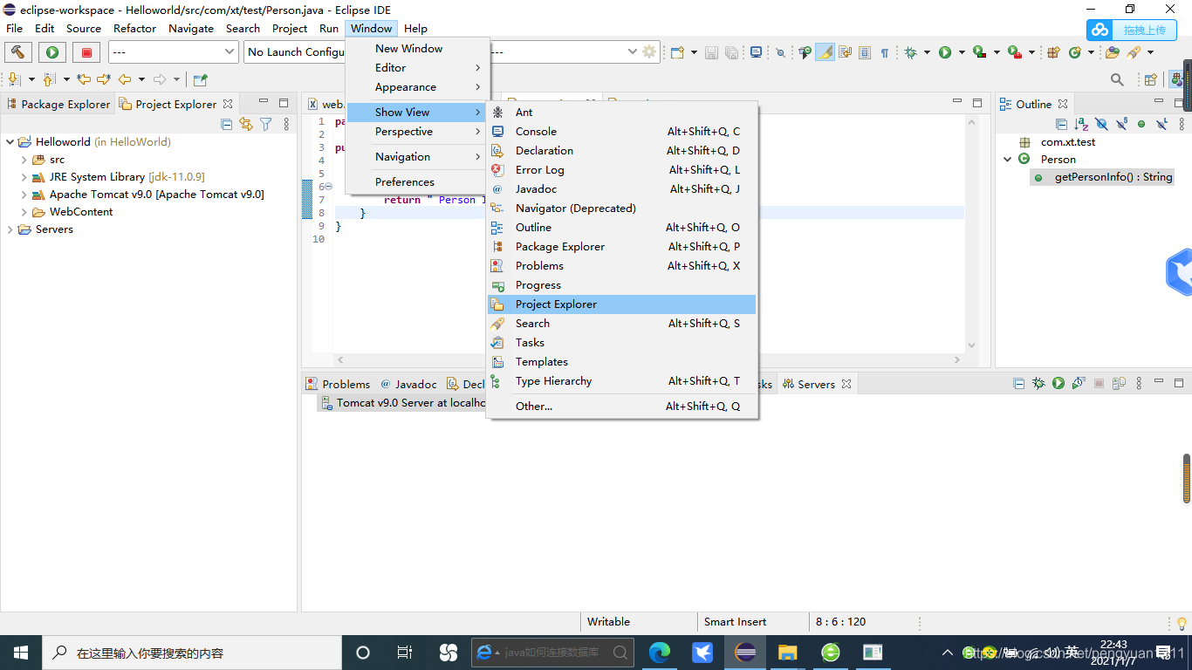
Task: Expand JRE System Library node
Action: click(x=24, y=176)
